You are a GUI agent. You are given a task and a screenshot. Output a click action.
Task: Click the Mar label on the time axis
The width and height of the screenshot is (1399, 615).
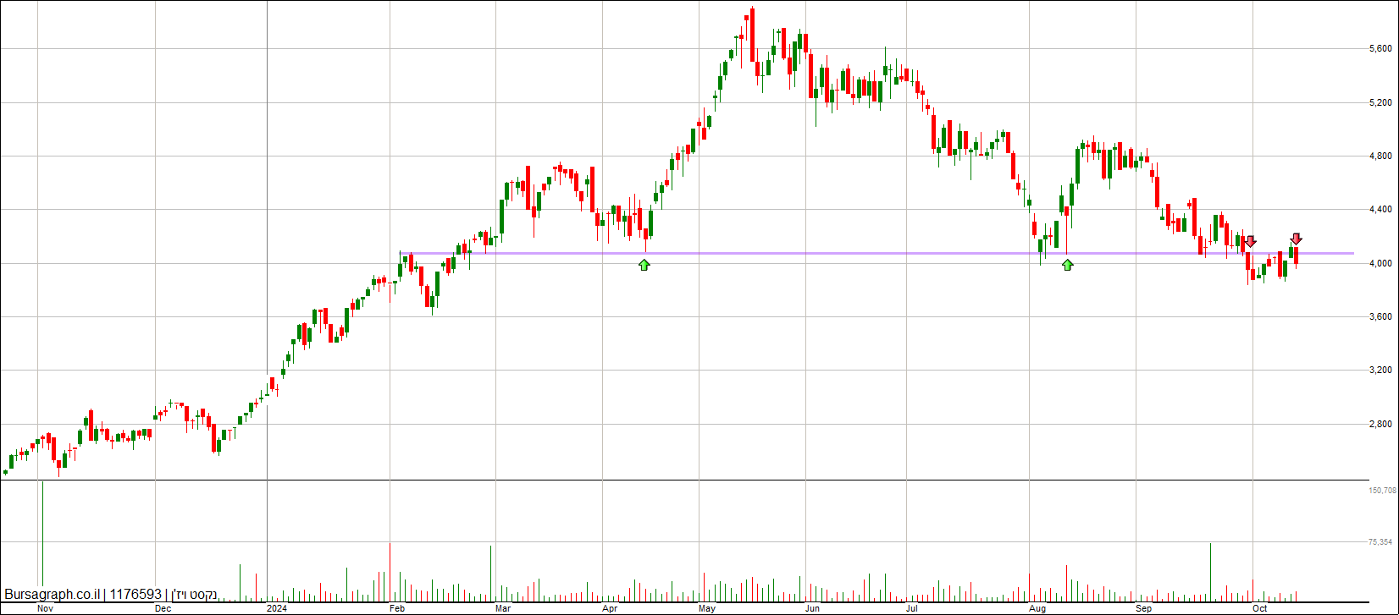503,608
